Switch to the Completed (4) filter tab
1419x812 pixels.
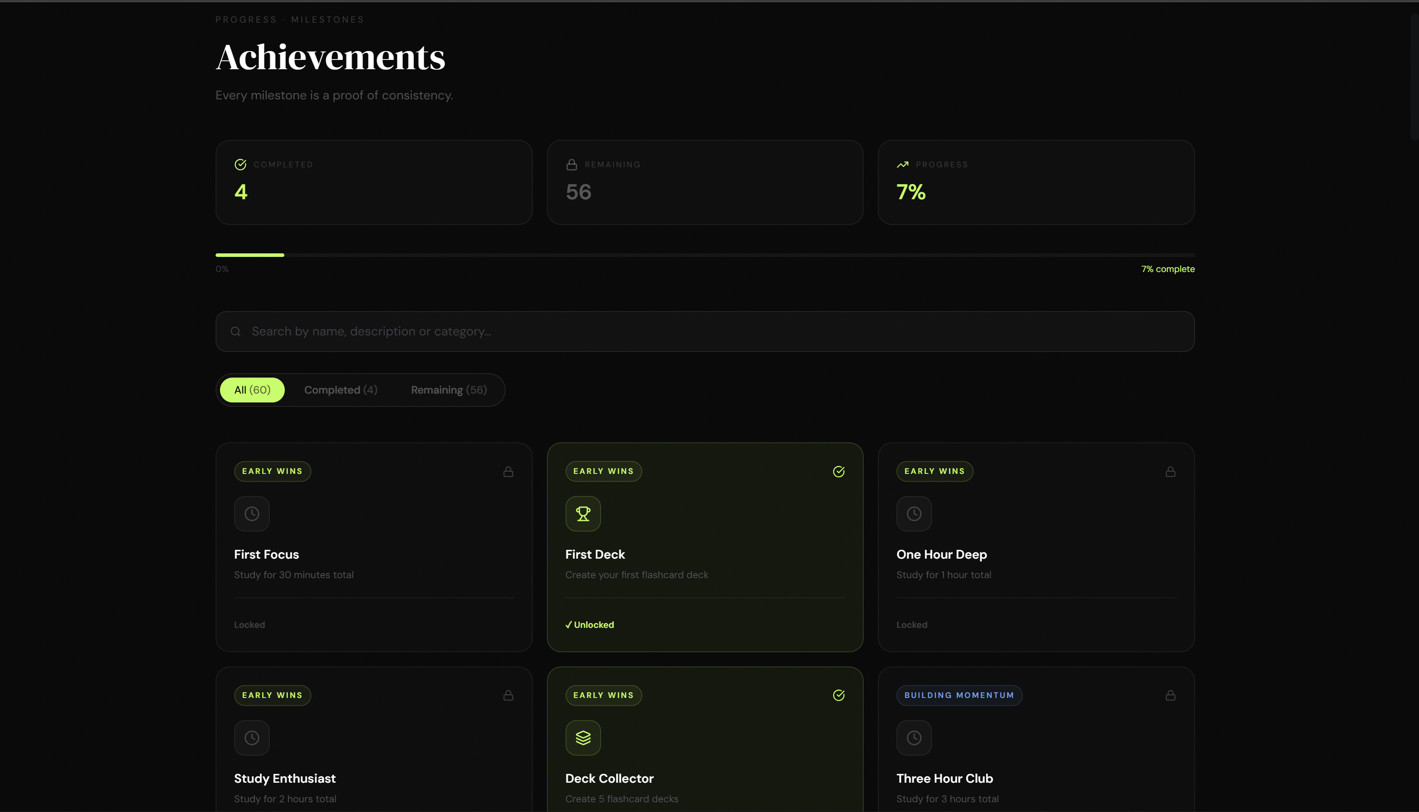tap(341, 390)
